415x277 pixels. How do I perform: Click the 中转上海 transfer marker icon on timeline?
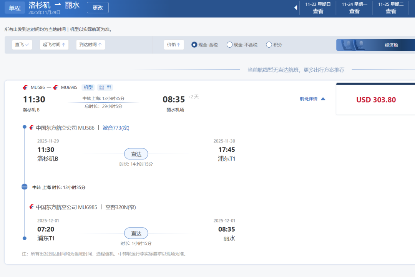pos(25,187)
